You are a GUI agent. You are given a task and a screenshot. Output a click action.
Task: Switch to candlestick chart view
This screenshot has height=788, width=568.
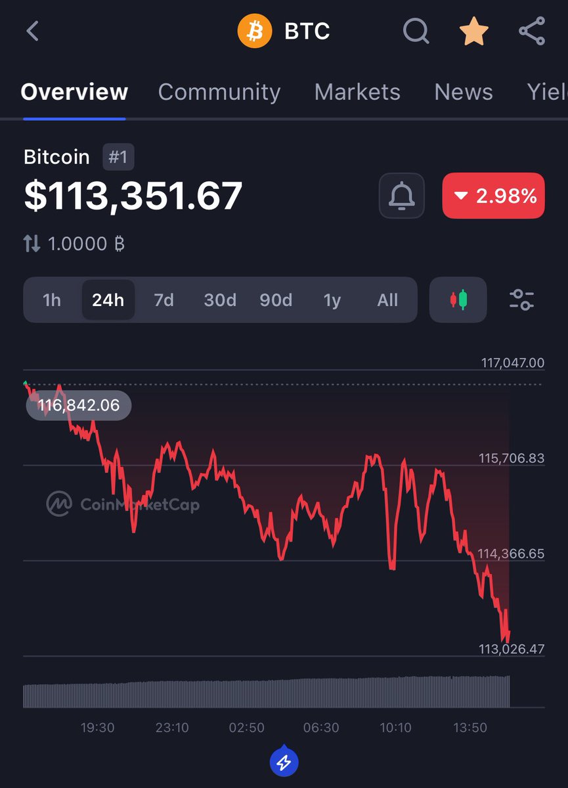click(458, 300)
